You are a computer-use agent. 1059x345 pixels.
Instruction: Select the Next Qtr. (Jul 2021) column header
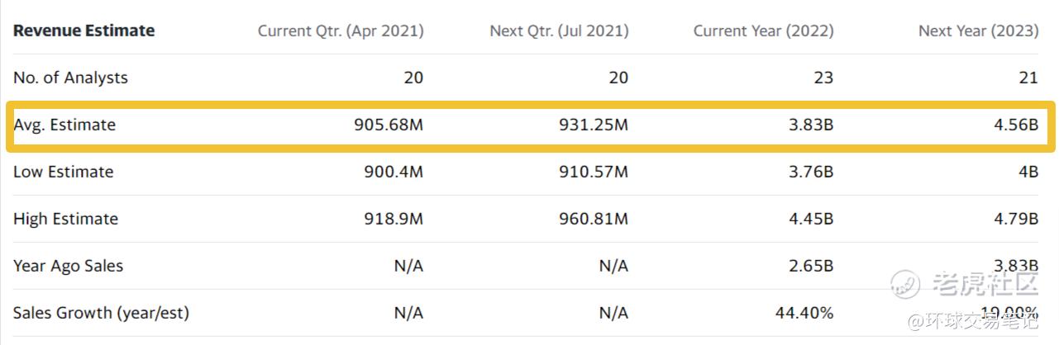coord(559,31)
